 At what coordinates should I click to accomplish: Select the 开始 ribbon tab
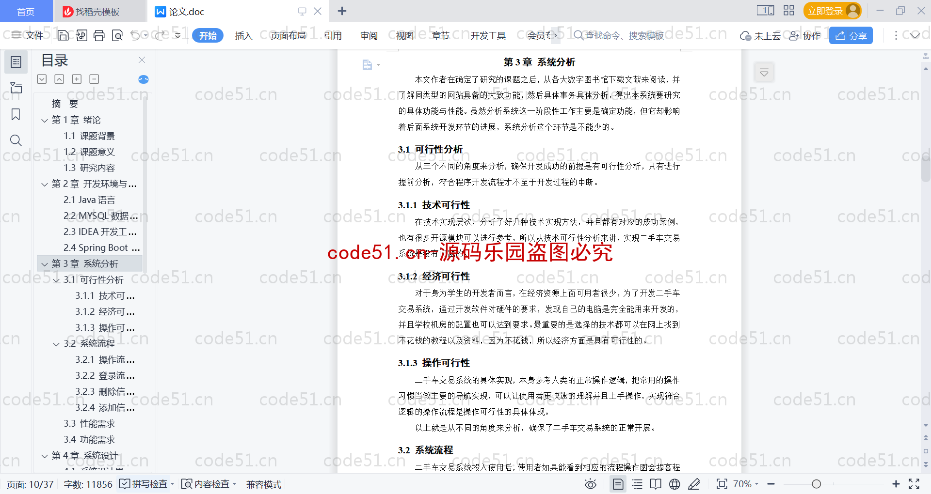[x=208, y=35]
